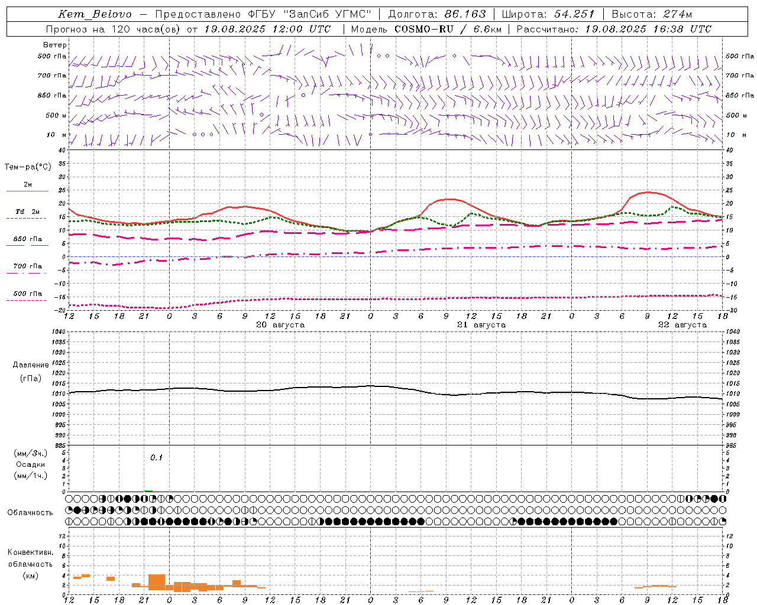Click the Облачность cloud cover label
Screen dimensions: 757x605
[30, 513]
